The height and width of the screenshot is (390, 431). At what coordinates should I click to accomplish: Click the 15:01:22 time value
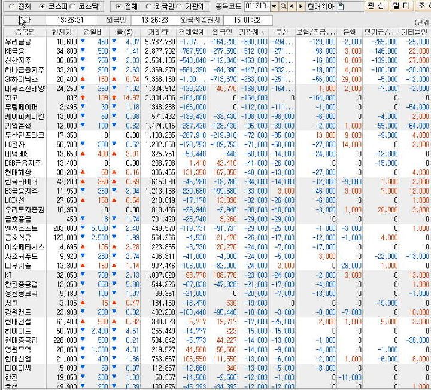coord(247,20)
